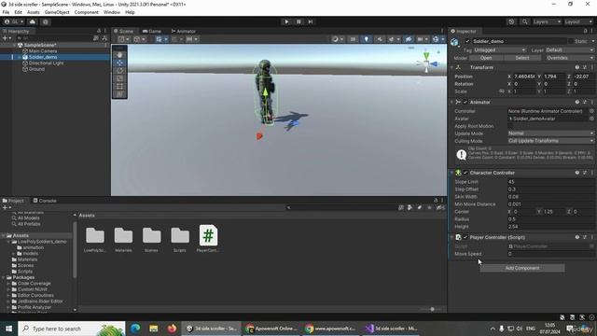Image resolution: width=597 pixels, height=336 pixels.
Task: Toggle the 2D view button in Scene toolbar
Action: tap(353, 39)
